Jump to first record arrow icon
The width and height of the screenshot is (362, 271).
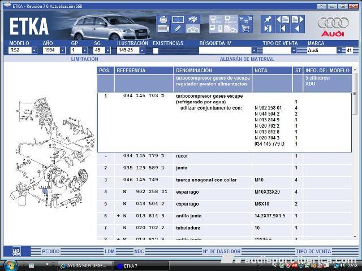click(283, 29)
